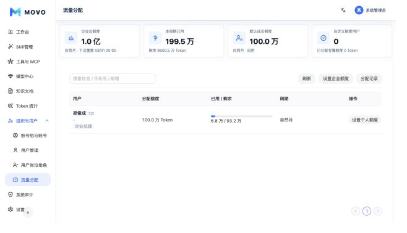The width and height of the screenshot is (407, 233).
Task: Click the 刷新 button
Action: click(307, 78)
